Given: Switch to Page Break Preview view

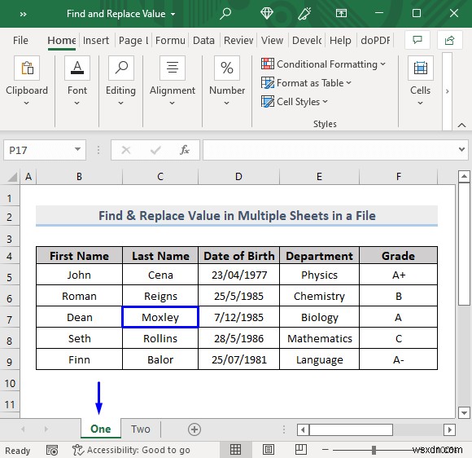Looking at the screenshot, I should [300, 450].
